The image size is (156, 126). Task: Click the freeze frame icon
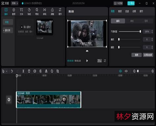(35, 71)
